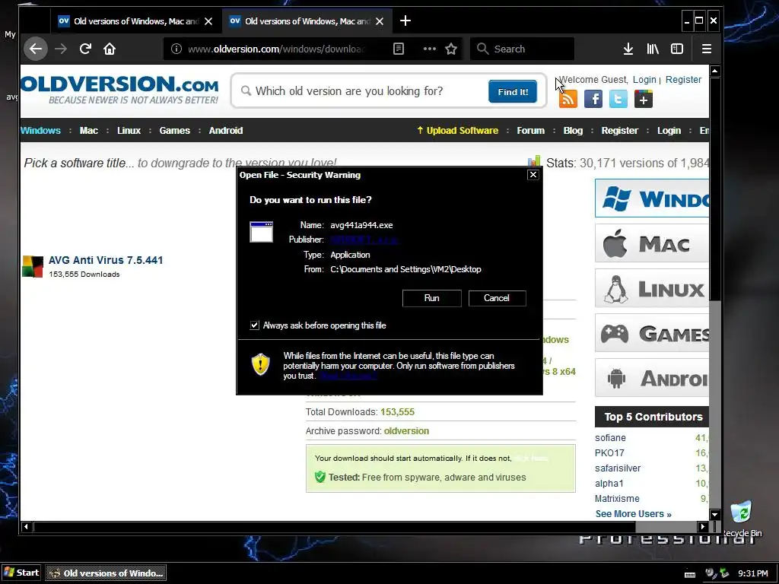Reload the page with the refresh icon
779x584 pixels.
(x=85, y=49)
